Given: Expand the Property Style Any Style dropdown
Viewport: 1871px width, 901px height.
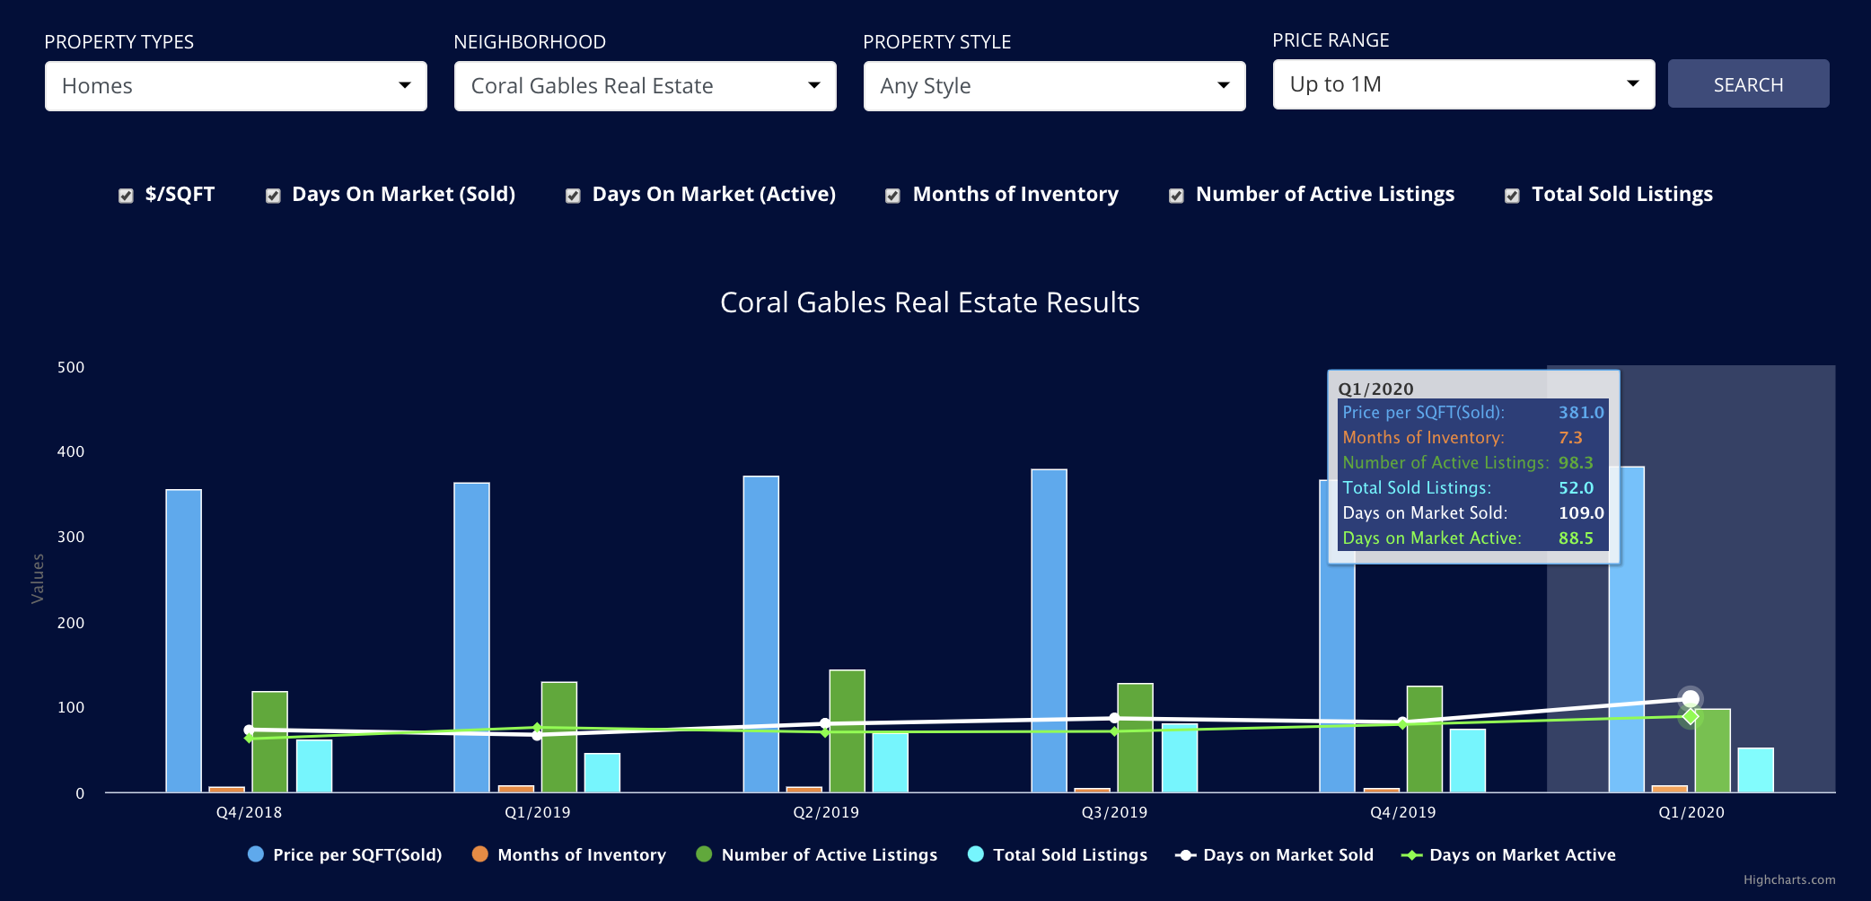Looking at the screenshot, I should point(1054,86).
